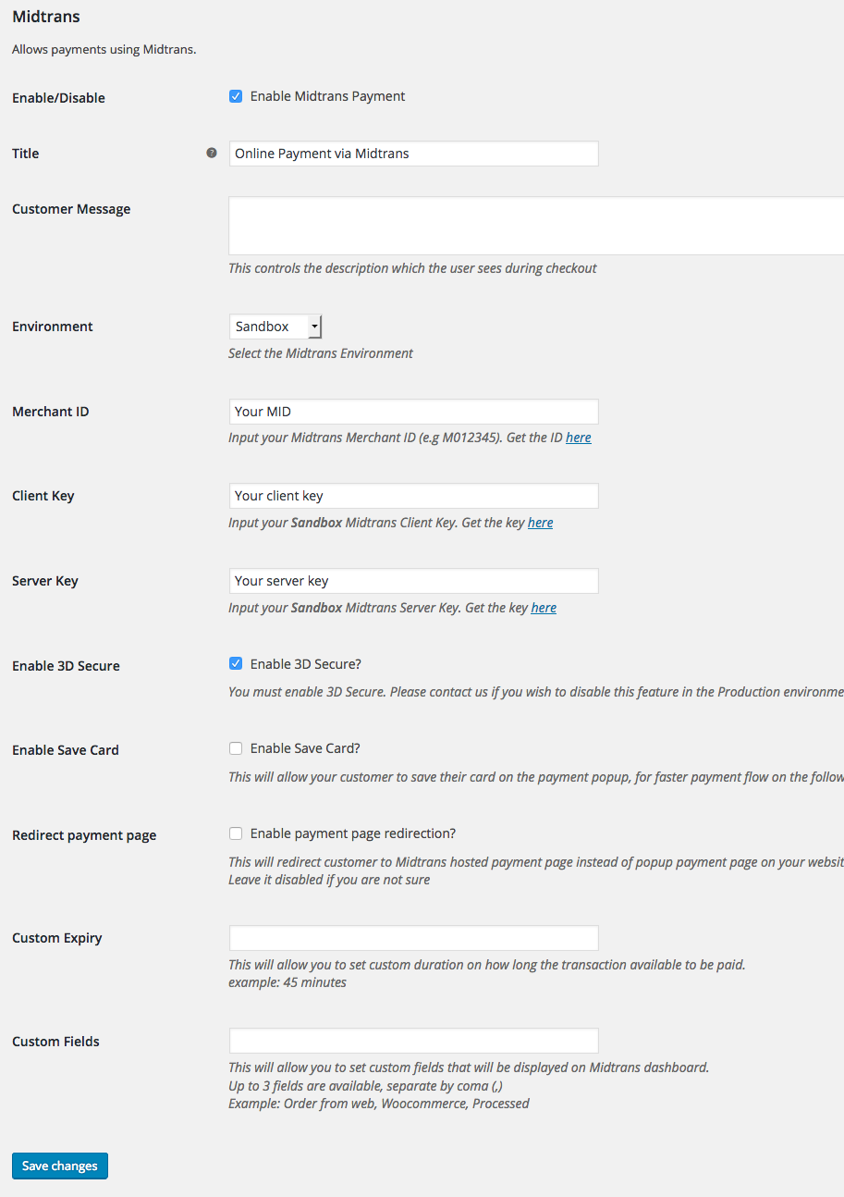This screenshot has width=844, height=1197.
Task: Click 'Up to 3 fields are available' hint
Action: (365, 1085)
